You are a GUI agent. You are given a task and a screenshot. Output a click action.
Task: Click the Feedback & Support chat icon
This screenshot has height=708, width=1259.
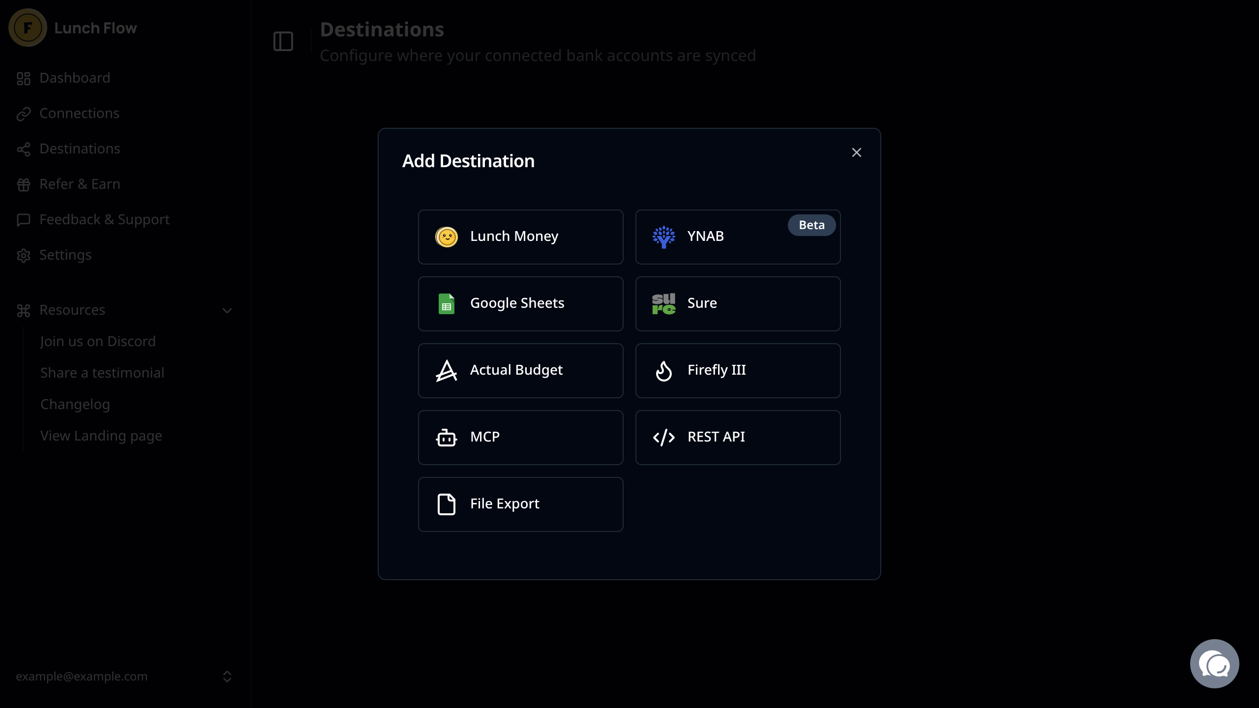(24, 220)
